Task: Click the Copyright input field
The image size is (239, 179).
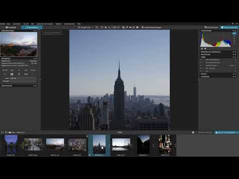Action: (23, 81)
